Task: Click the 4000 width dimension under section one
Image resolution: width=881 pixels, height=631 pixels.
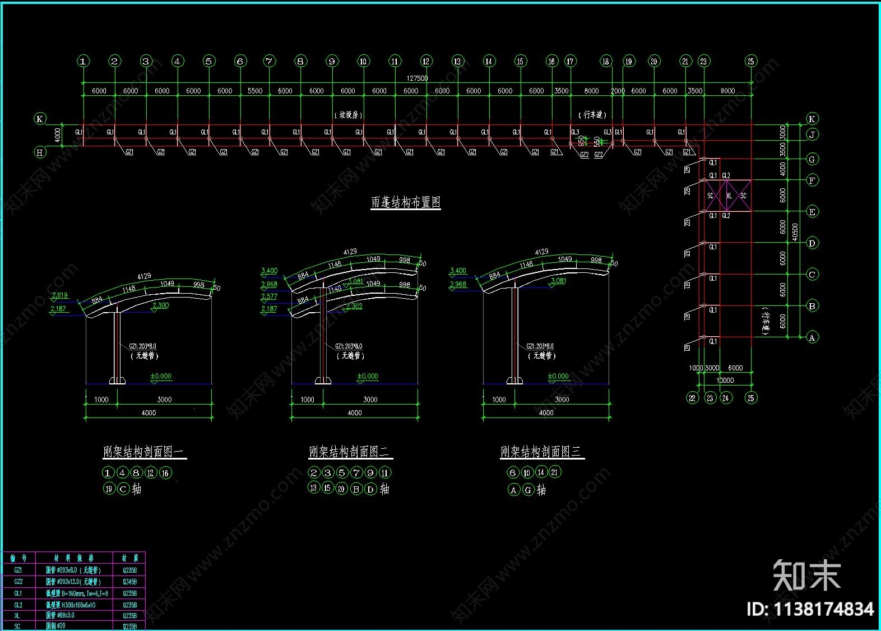Action: click(x=149, y=413)
